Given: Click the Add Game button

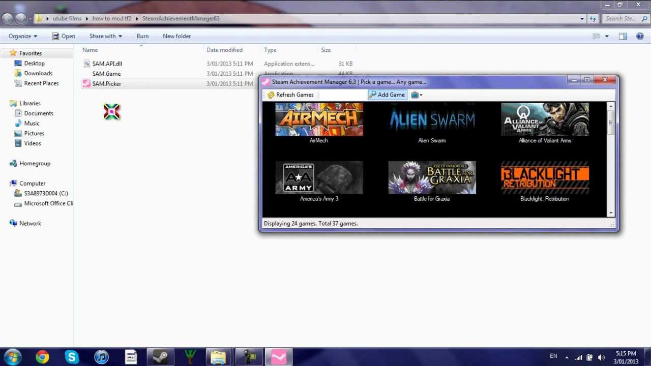Looking at the screenshot, I should [388, 95].
